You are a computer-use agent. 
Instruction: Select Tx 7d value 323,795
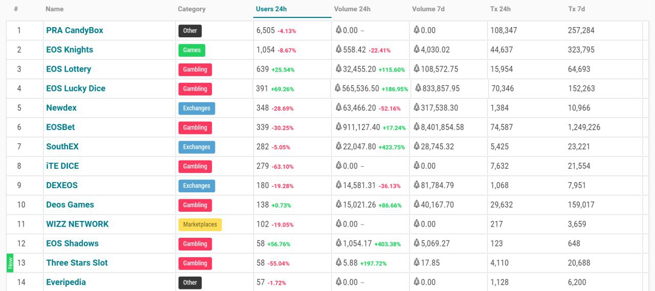581,50
